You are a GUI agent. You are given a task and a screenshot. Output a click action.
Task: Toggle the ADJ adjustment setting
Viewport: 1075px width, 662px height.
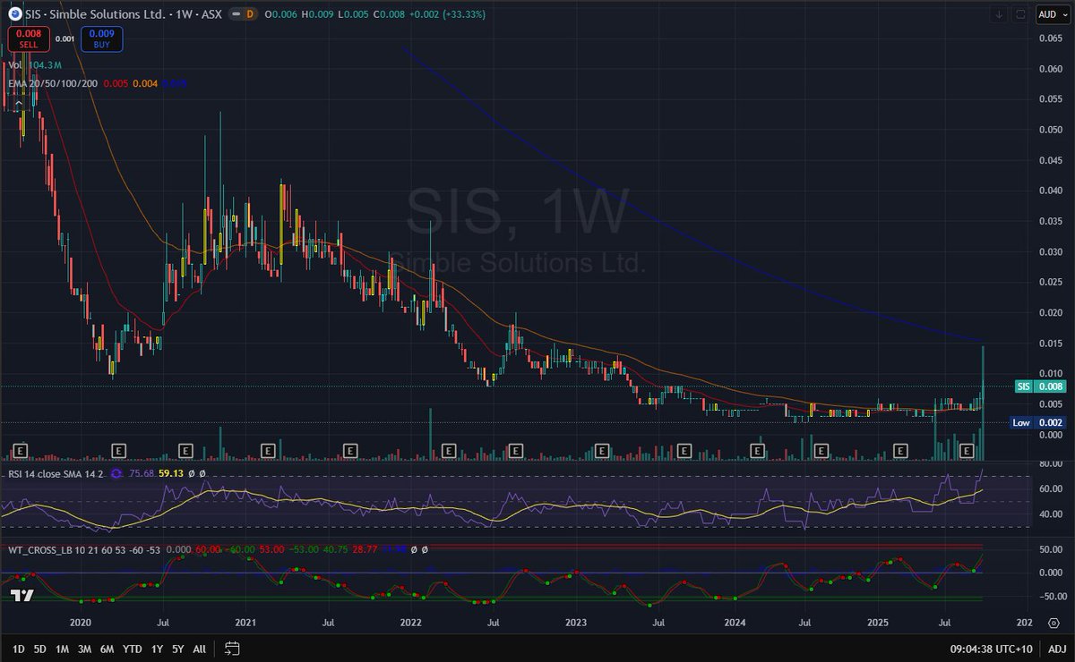1056,649
